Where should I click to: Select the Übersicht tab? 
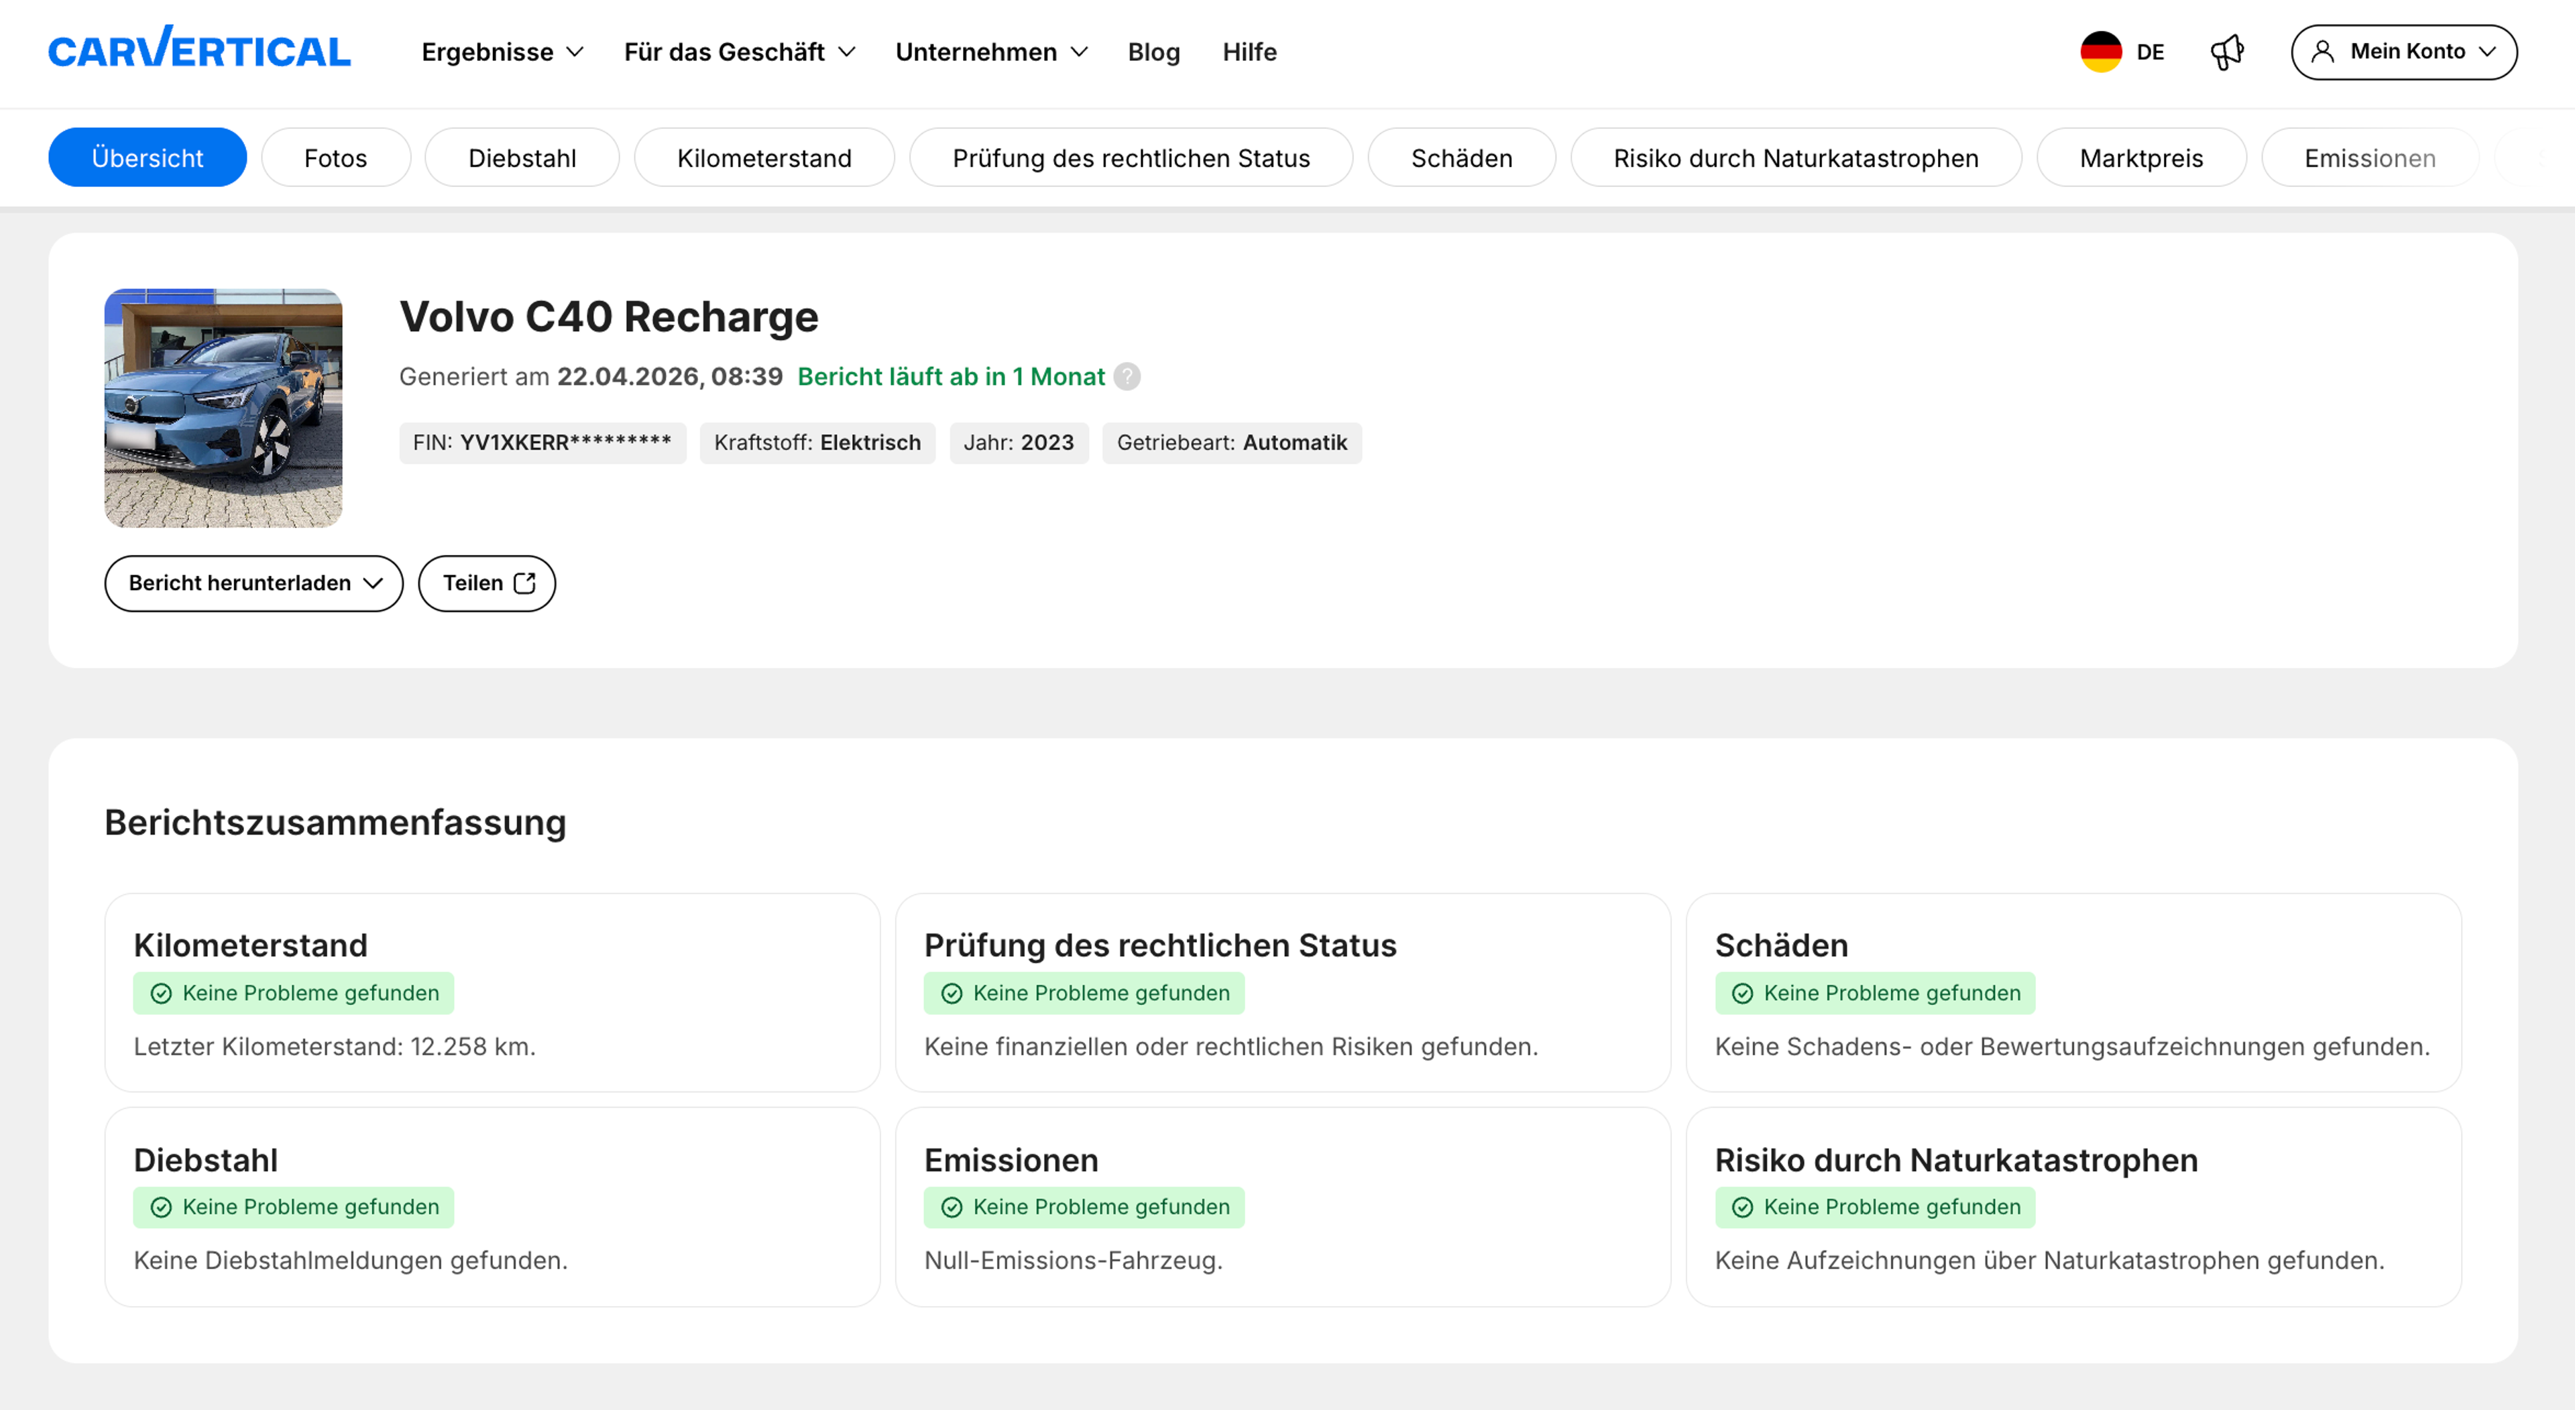pos(147,158)
